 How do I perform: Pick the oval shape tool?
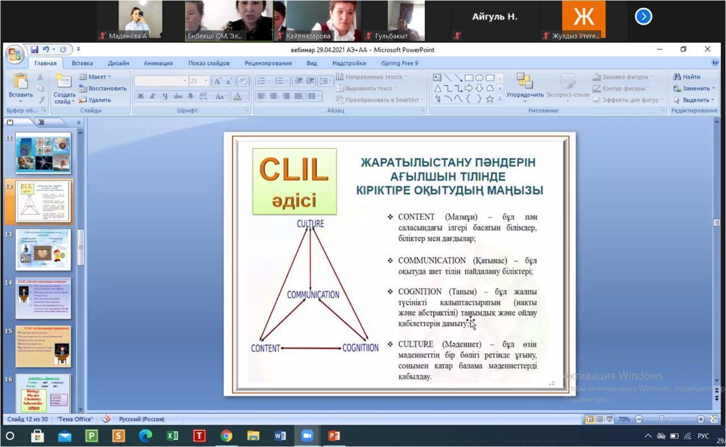(479, 78)
